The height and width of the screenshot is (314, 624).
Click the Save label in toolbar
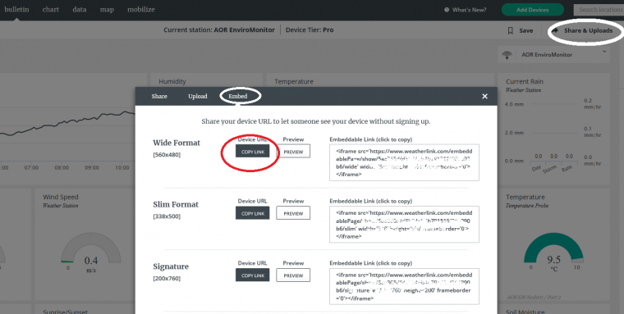tap(525, 30)
